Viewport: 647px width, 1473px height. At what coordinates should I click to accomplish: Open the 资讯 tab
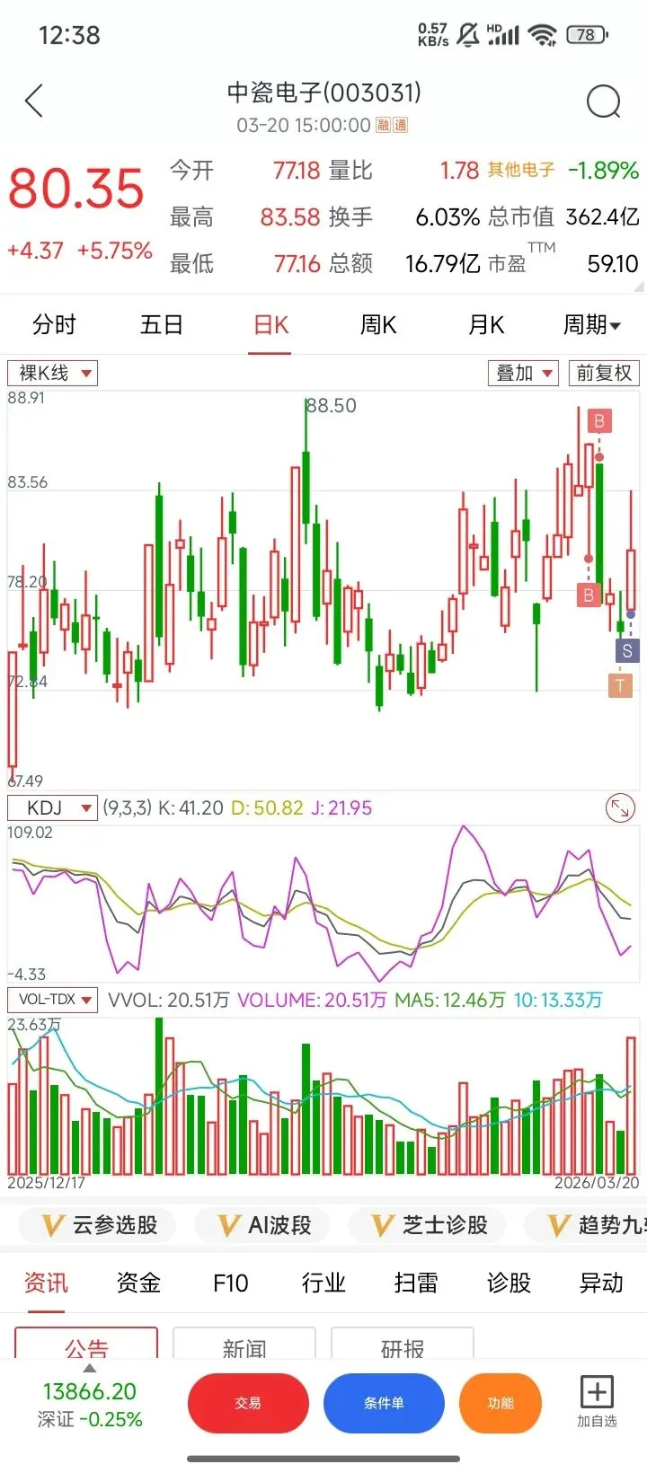46,1283
